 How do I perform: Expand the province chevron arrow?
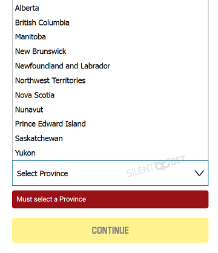click(x=199, y=173)
